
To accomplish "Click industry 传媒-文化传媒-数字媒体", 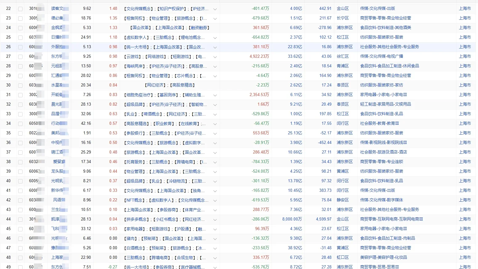I will [x=382, y=200].
